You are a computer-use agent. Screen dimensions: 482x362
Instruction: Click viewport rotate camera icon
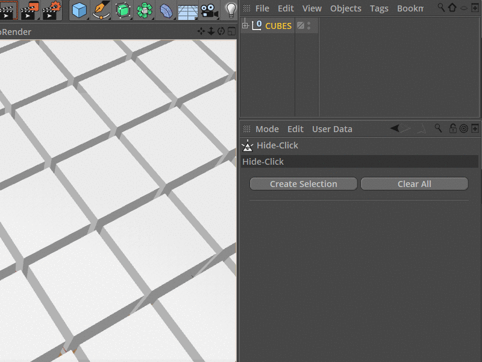221,31
